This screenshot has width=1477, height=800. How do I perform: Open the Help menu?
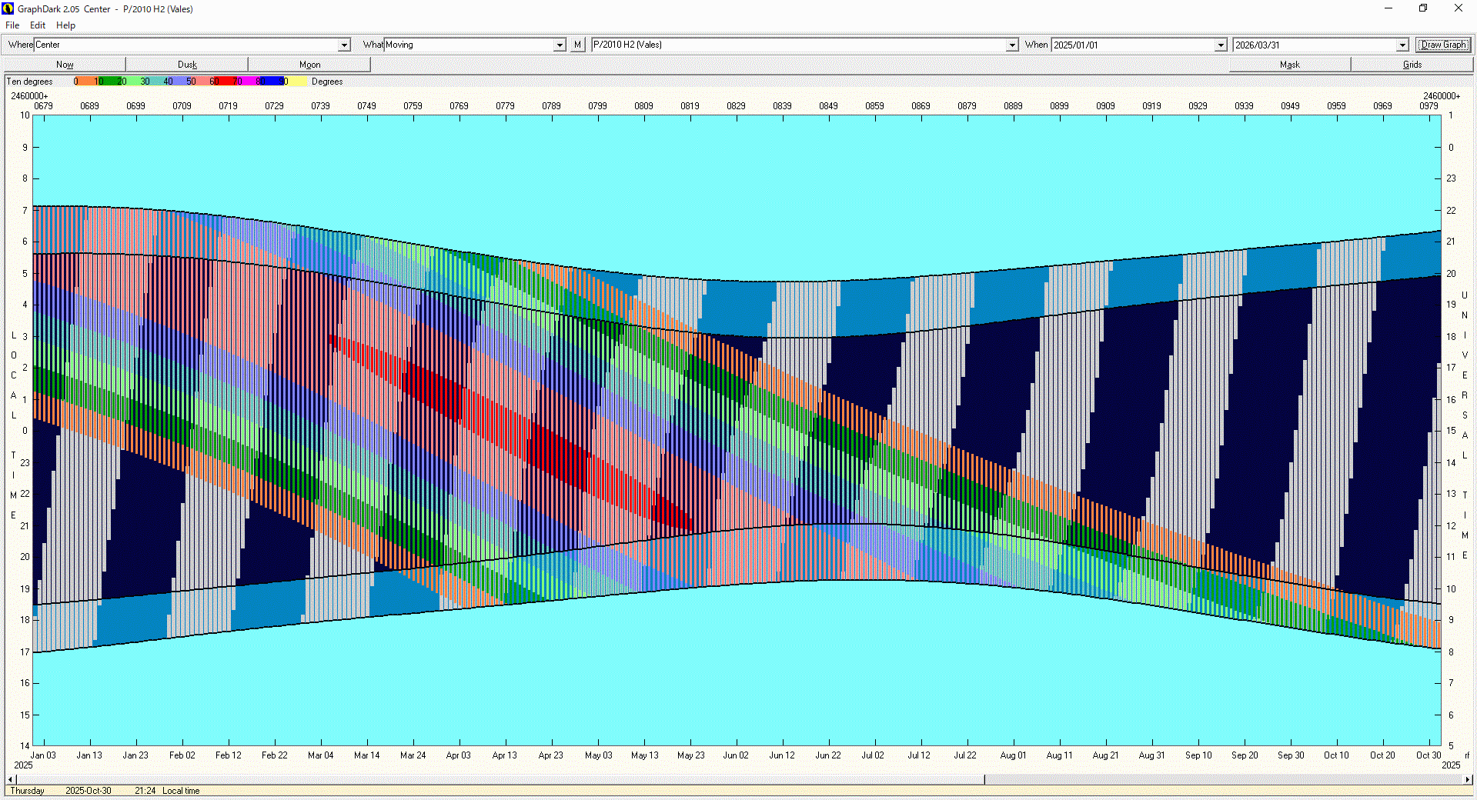click(65, 25)
